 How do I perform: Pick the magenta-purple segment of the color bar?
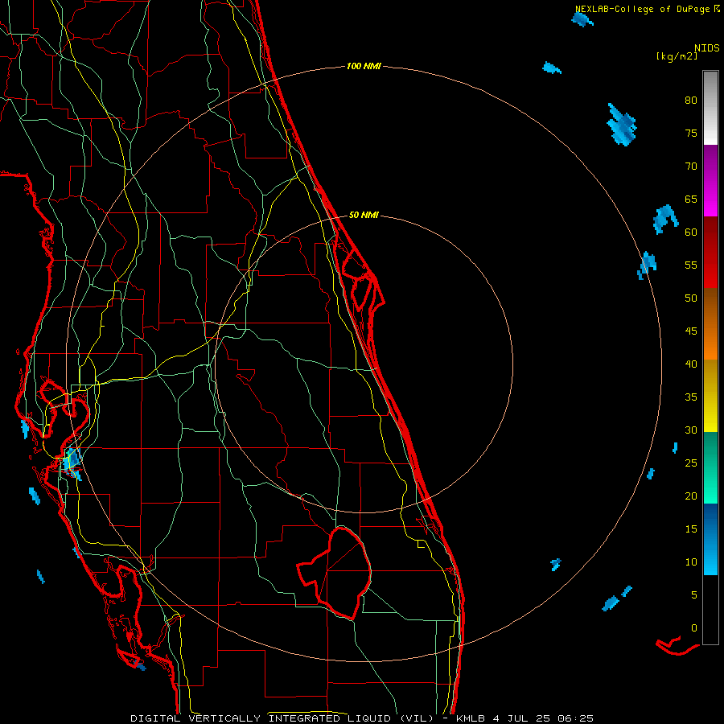(x=710, y=180)
